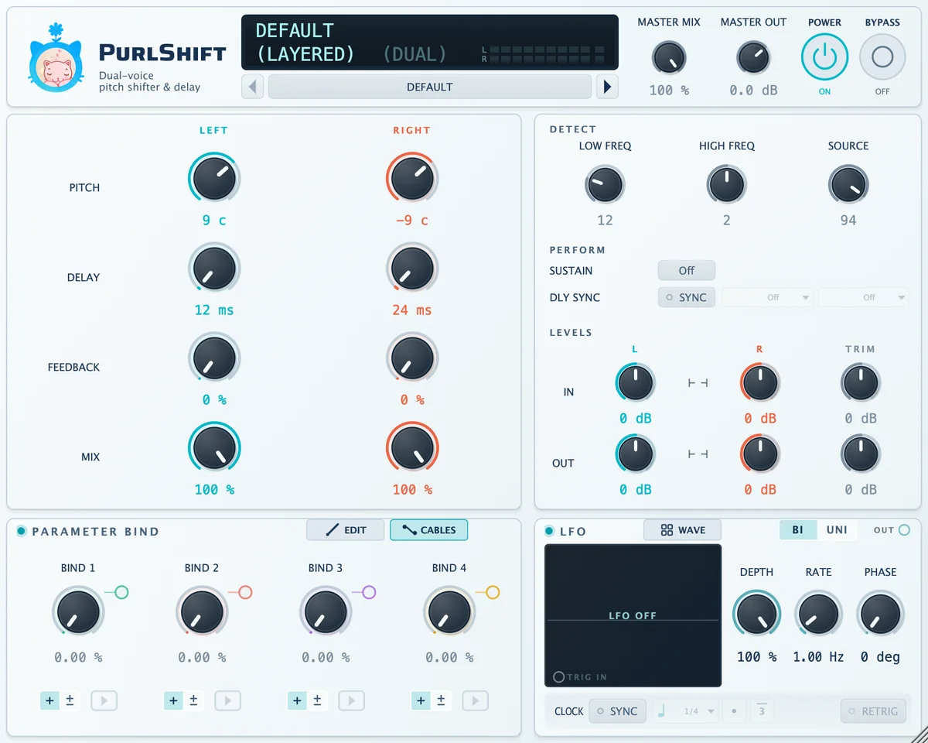Click the Bind 3 play arrow button

click(x=352, y=701)
